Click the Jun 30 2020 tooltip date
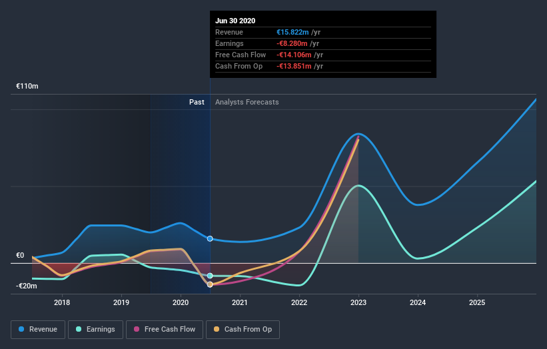 235,21
